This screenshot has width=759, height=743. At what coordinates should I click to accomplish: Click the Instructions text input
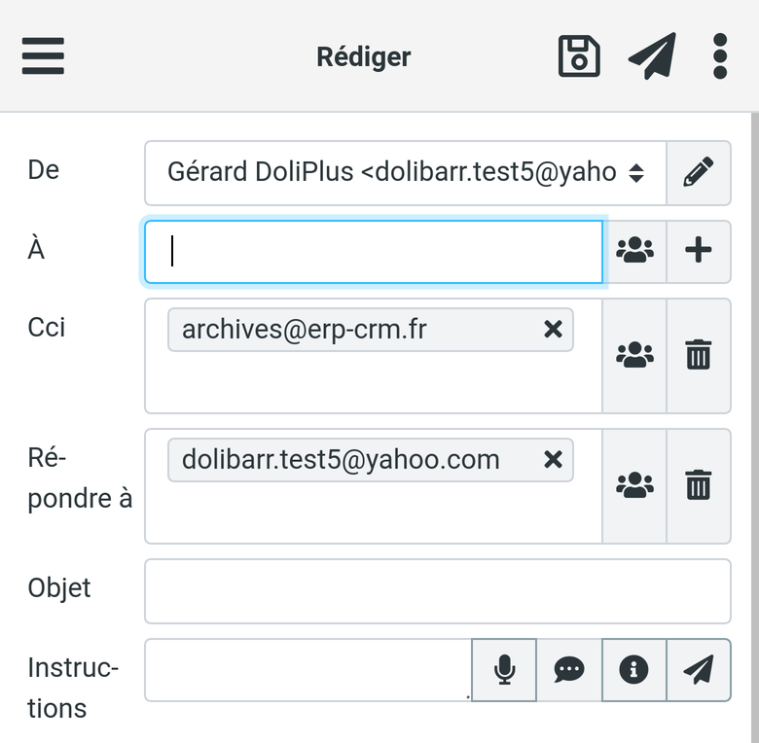308,670
